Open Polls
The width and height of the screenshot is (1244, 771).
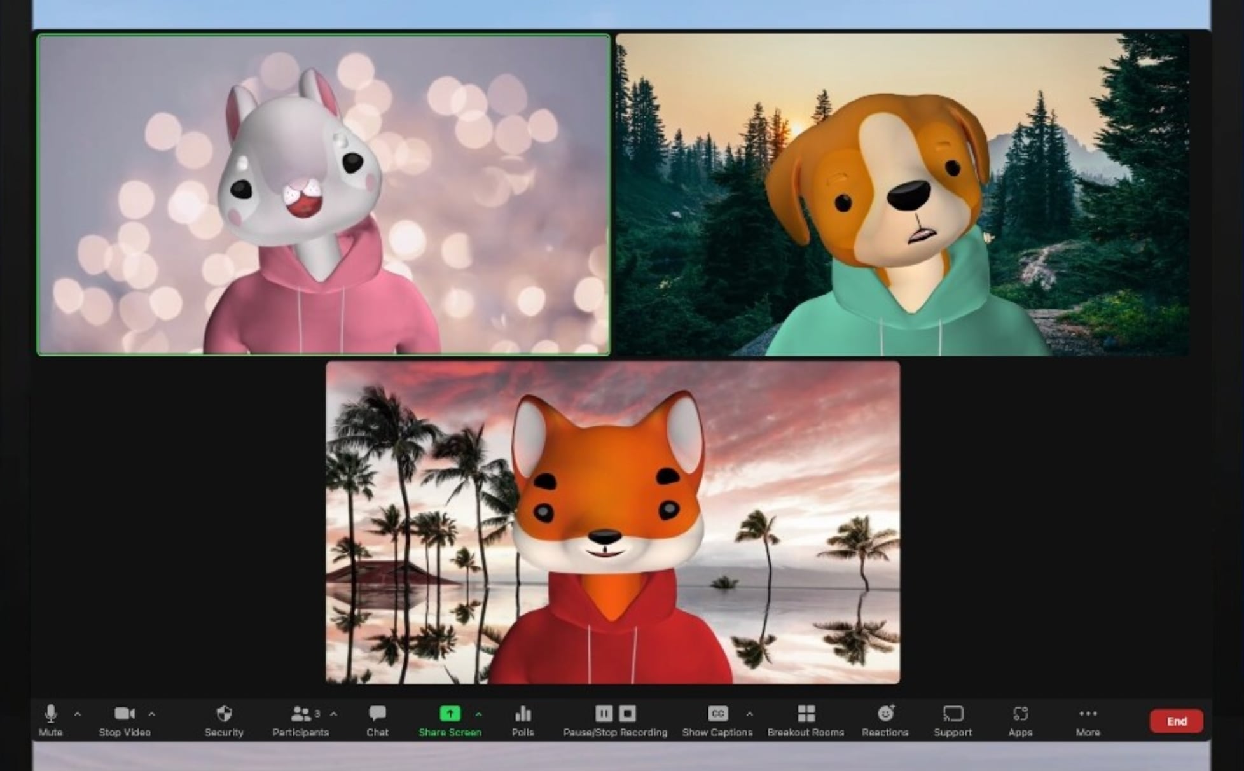pyautogui.click(x=523, y=714)
